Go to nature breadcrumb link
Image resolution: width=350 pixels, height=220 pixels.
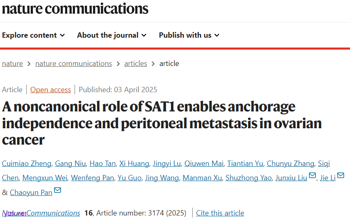[x=12, y=64]
